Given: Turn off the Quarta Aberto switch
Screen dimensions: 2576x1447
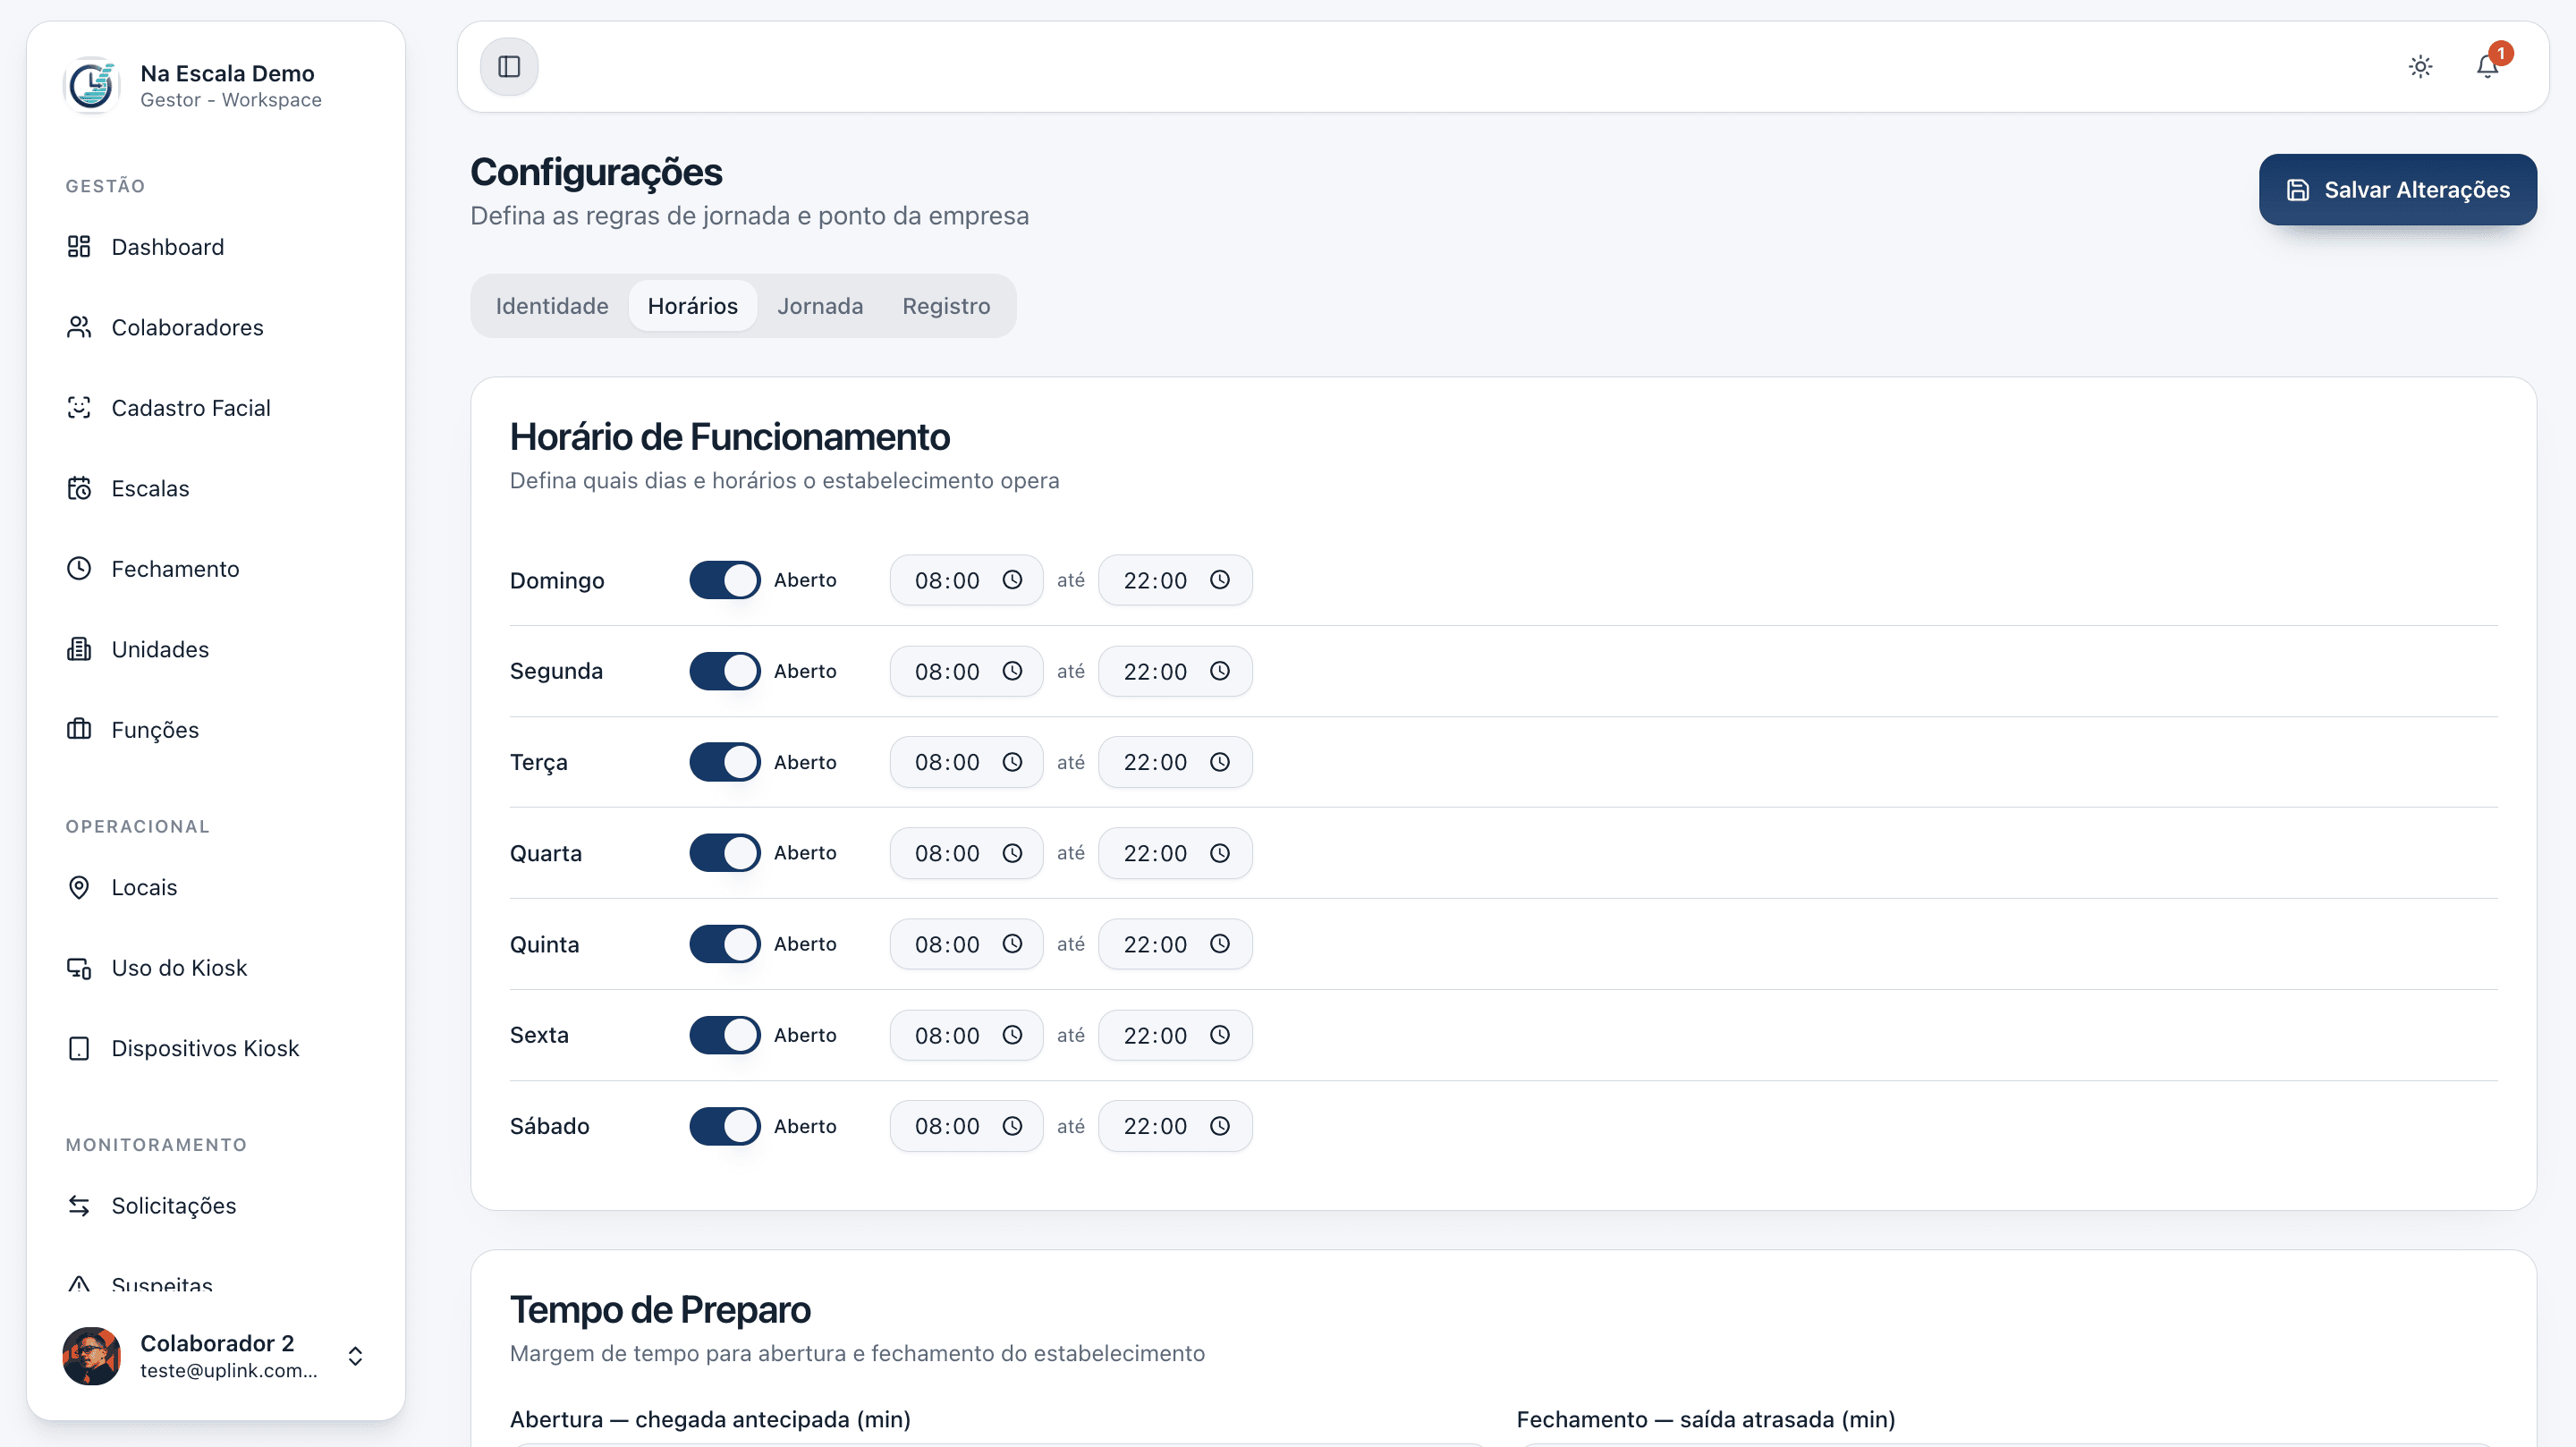Looking at the screenshot, I should pyautogui.click(x=725, y=853).
